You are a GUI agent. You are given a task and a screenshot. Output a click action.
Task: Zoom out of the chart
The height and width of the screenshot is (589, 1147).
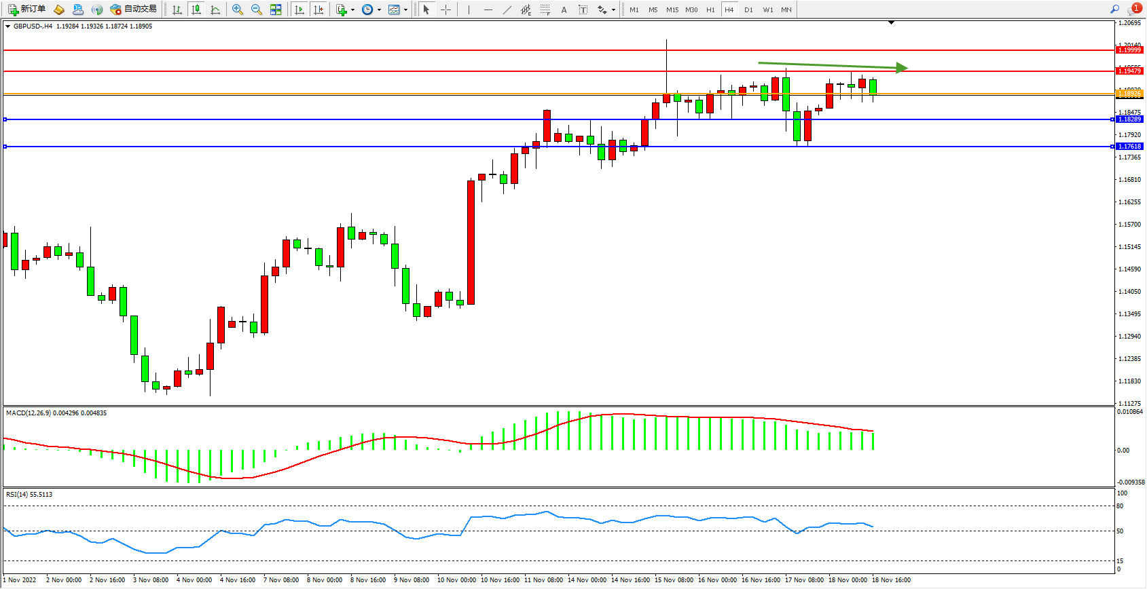tap(257, 9)
